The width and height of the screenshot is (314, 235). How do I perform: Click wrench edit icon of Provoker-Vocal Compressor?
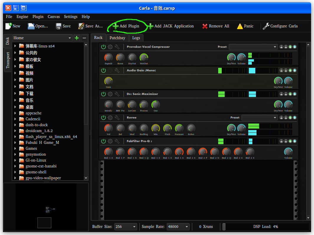point(117,47)
